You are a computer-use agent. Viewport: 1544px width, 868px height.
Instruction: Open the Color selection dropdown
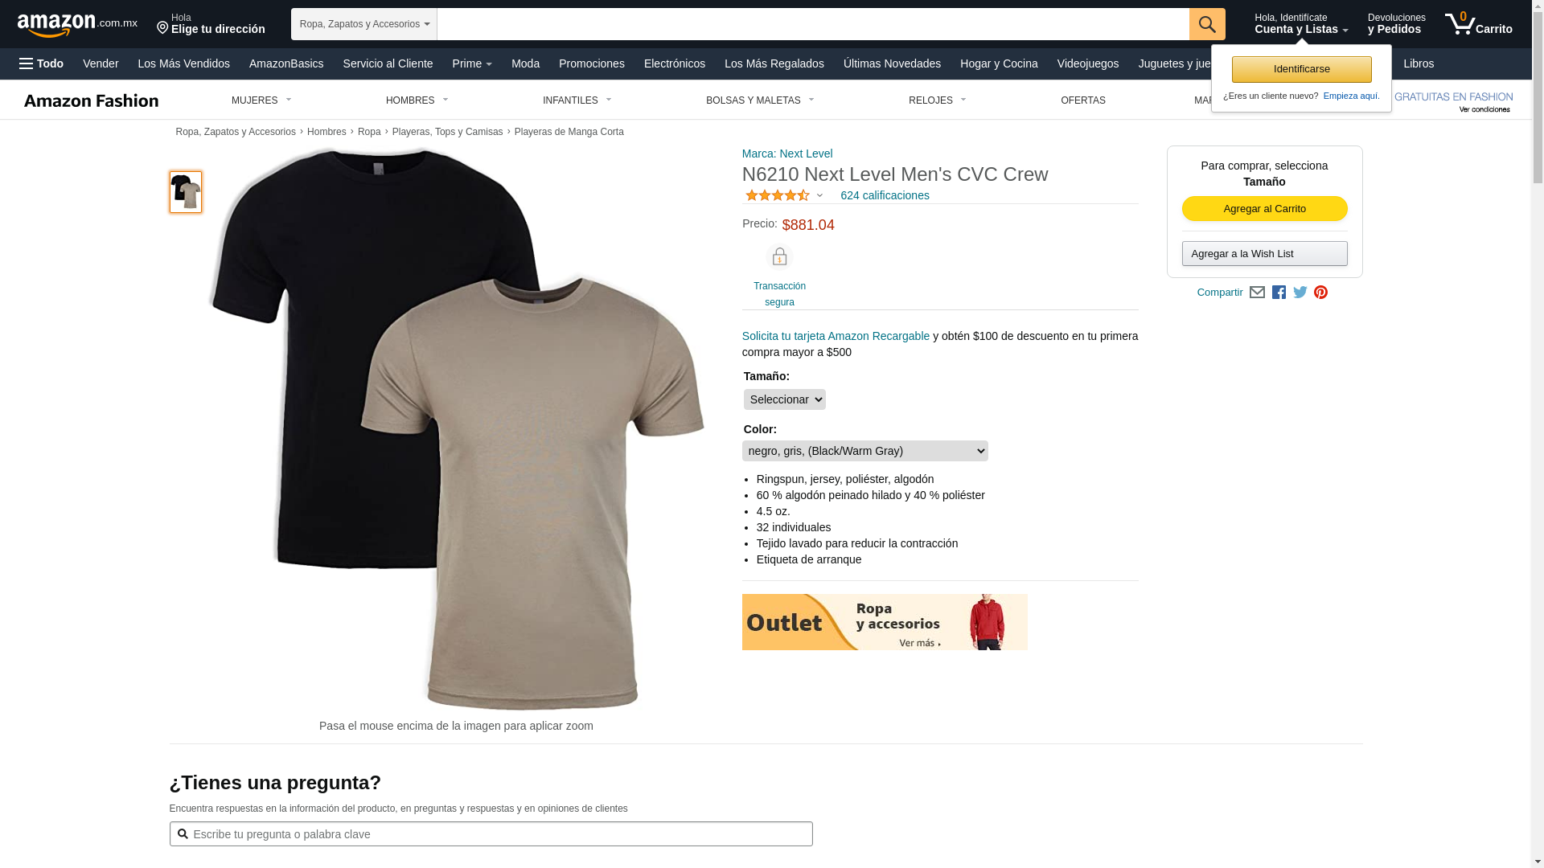point(865,451)
